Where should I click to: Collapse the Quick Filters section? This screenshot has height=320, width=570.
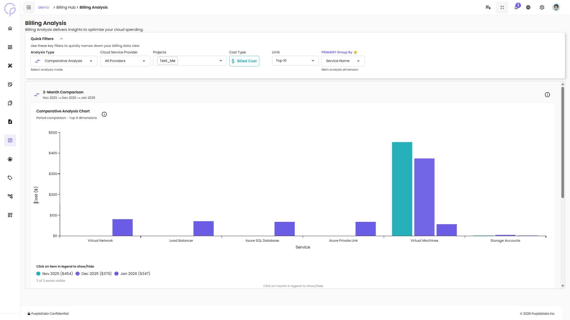click(x=61, y=39)
